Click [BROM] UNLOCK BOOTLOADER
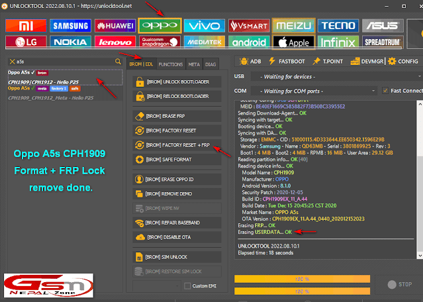The image size is (423, 302). click(x=177, y=81)
